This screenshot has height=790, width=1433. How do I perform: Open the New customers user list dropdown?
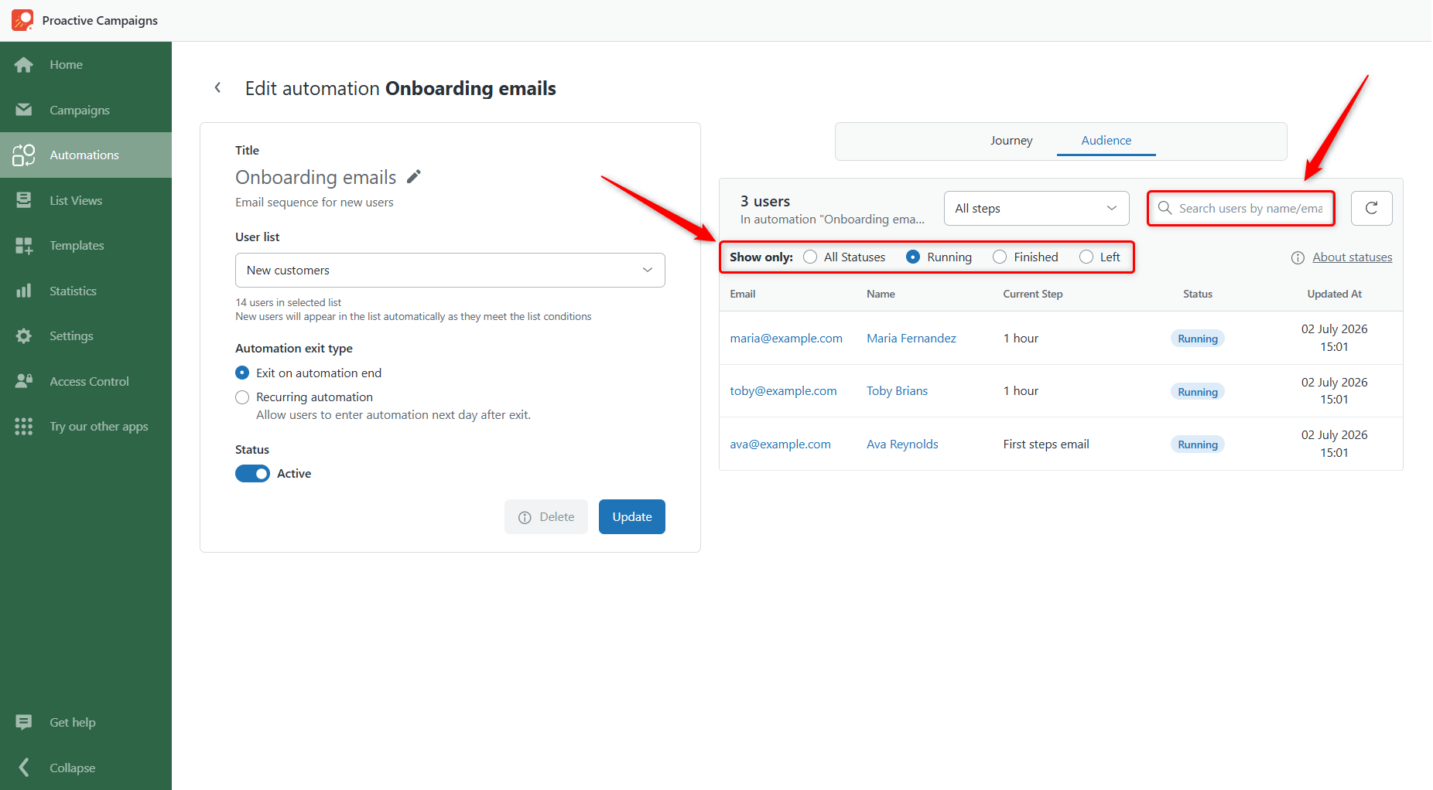tap(450, 271)
